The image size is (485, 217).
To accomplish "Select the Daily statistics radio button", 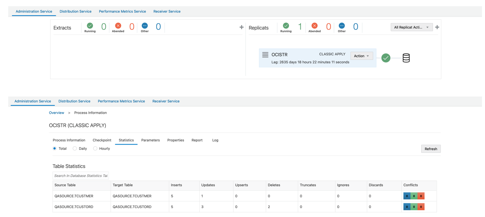I will pyautogui.click(x=75, y=148).
